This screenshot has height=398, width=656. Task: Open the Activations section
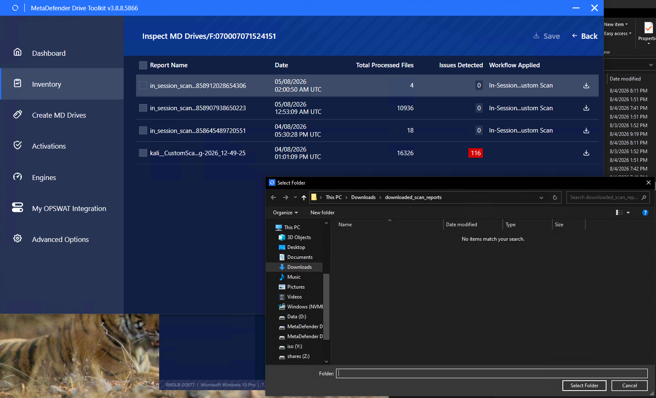click(62, 146)
